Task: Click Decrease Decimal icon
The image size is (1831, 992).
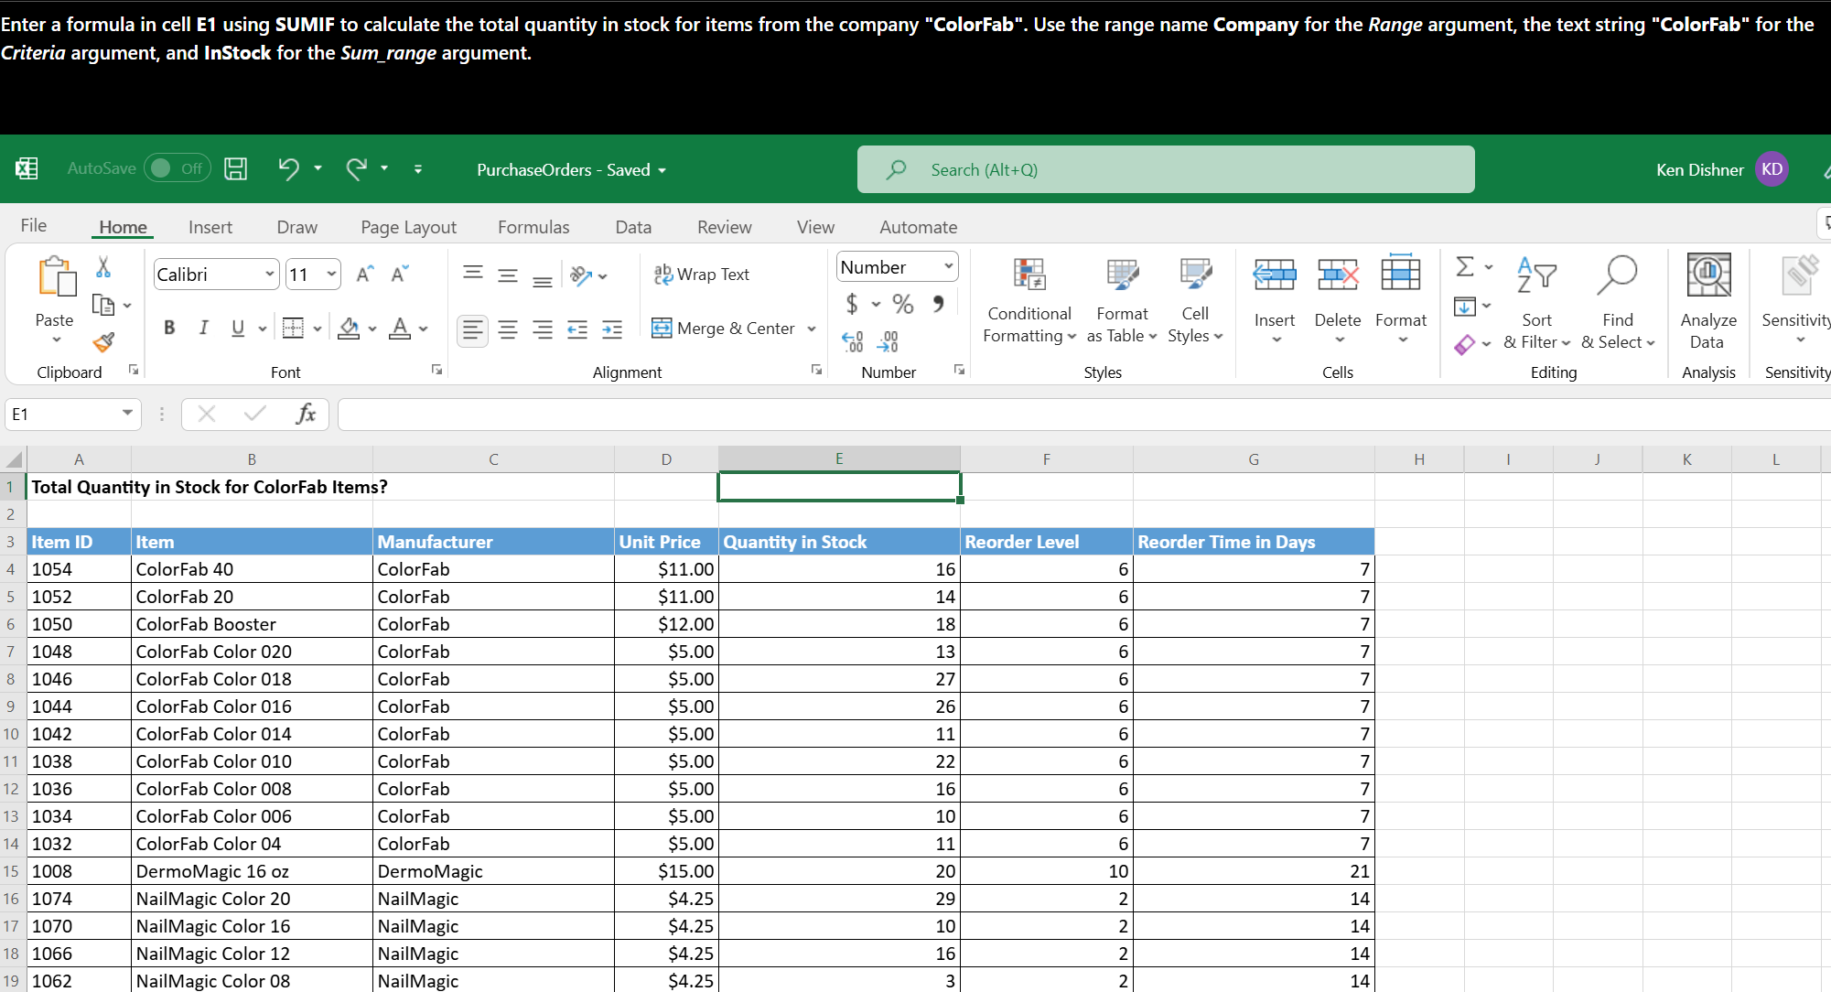Action: coord(889,342)
